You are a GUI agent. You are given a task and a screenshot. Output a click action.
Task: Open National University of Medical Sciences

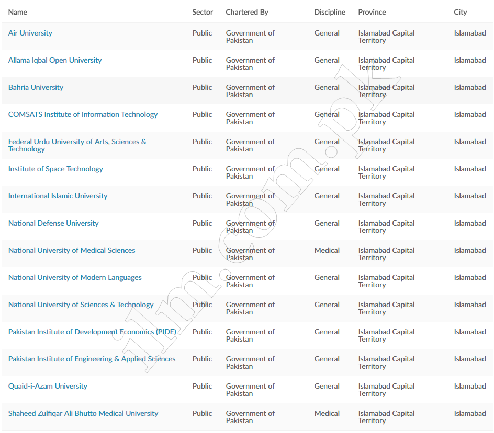click(x=72, y=250)
